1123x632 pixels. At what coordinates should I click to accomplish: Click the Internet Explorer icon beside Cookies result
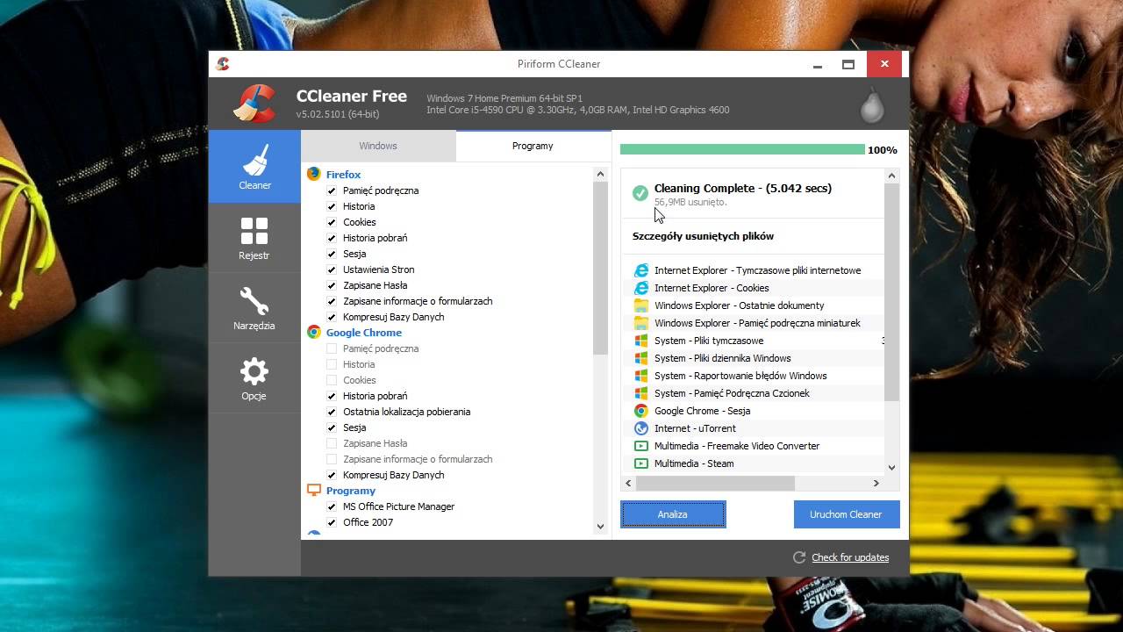pyautogui.click(x=641, y=288)
